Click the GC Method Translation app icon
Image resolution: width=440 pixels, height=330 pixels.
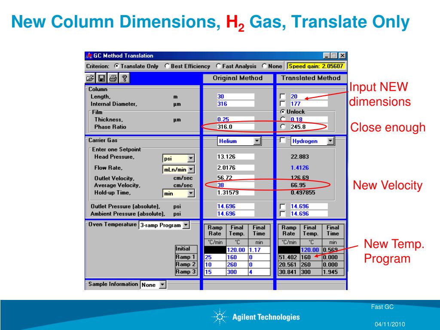tap(89, 55)
